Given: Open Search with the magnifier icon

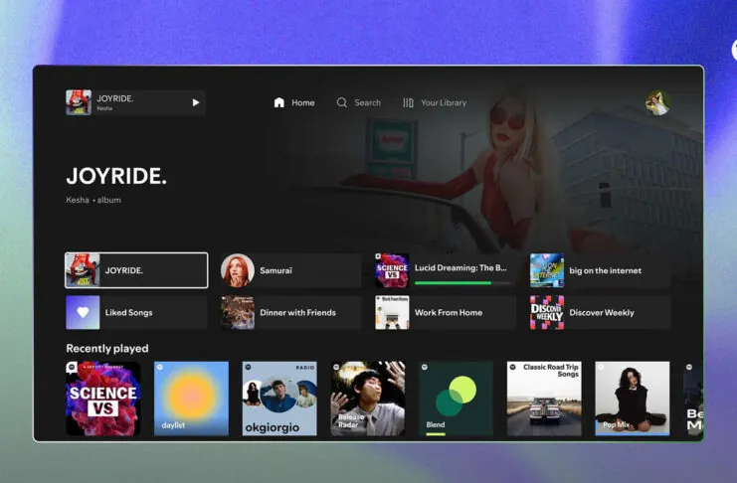Looking at the screenshot, I should [342, 102].
